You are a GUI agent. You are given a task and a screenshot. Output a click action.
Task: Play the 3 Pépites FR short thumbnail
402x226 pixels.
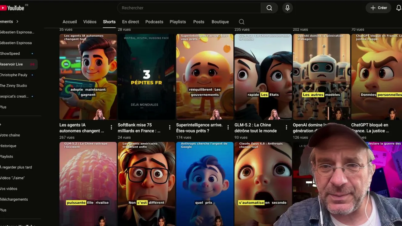[146, 77]
